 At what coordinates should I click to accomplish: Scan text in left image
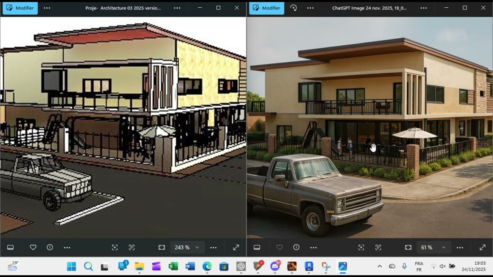132,247
